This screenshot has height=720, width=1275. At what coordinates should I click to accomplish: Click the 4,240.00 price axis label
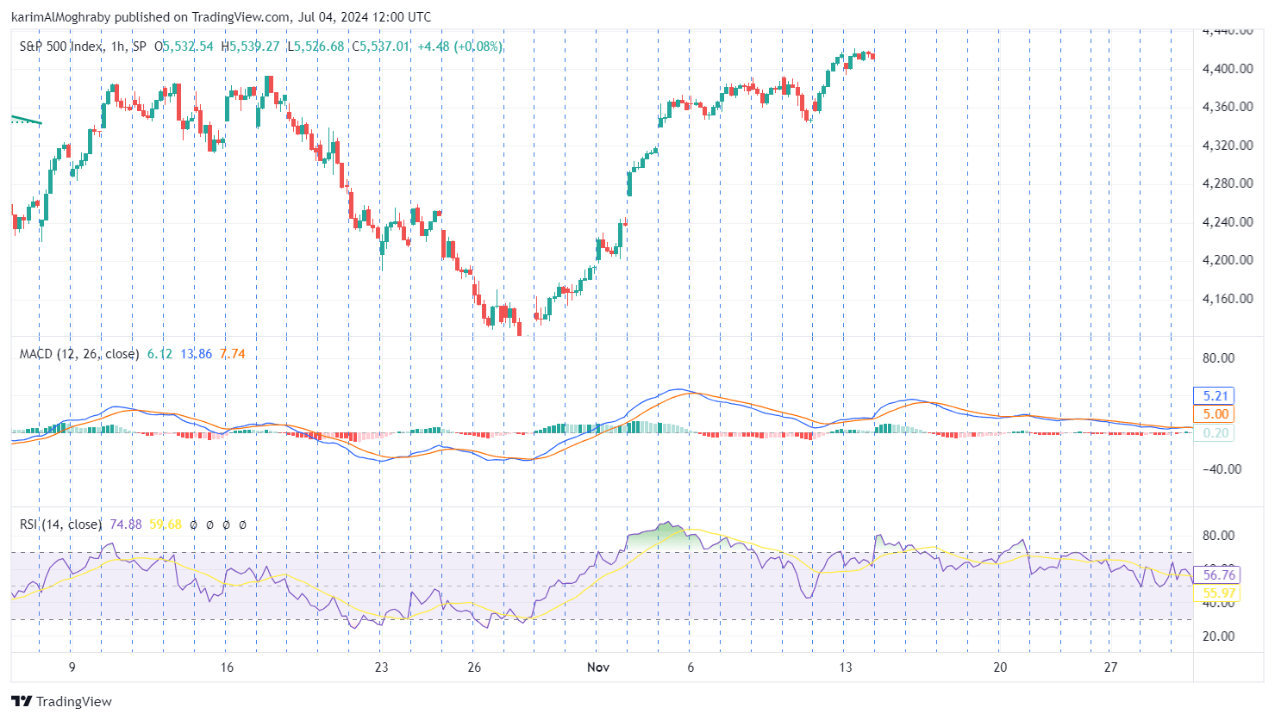coord(1228,222)
